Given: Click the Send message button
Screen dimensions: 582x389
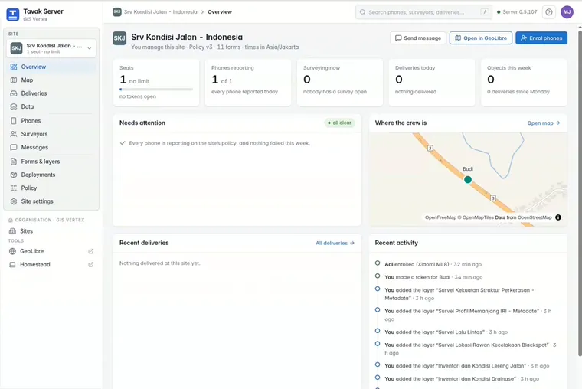Looking at the screenshot, I should tap(418, 38).
